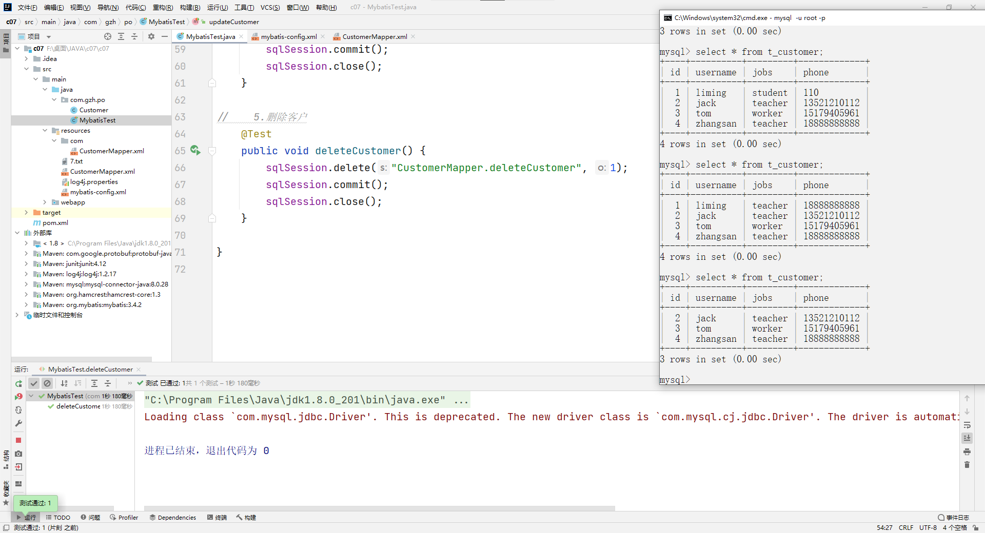Open project view type dropdown

click(49, 37)
